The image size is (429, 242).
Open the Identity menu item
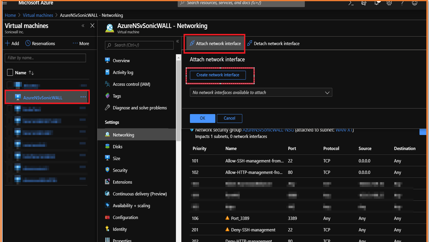[x=120, y=229]
